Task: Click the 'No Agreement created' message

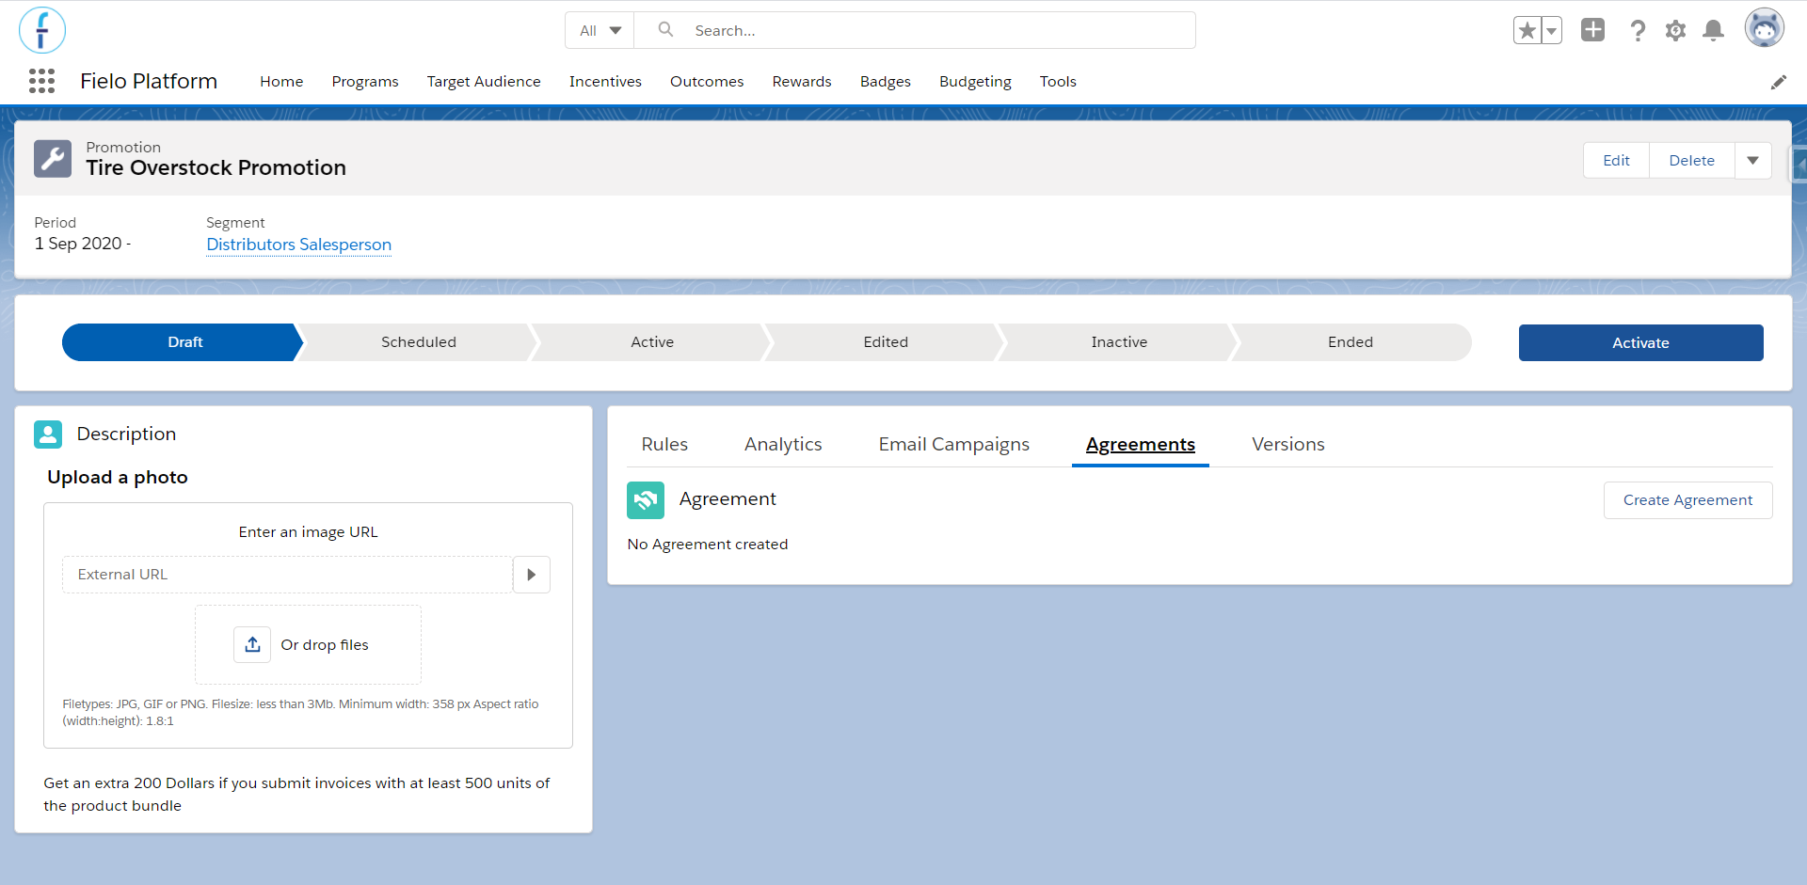Action: click(708, 545)
